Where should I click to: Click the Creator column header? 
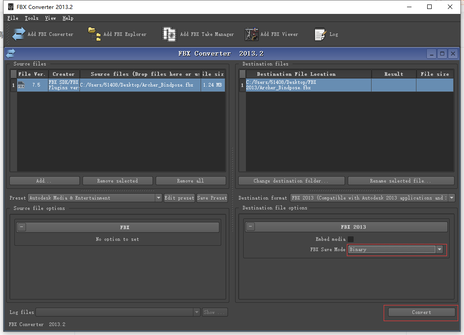pyautogui.click(x=64, y=74)
